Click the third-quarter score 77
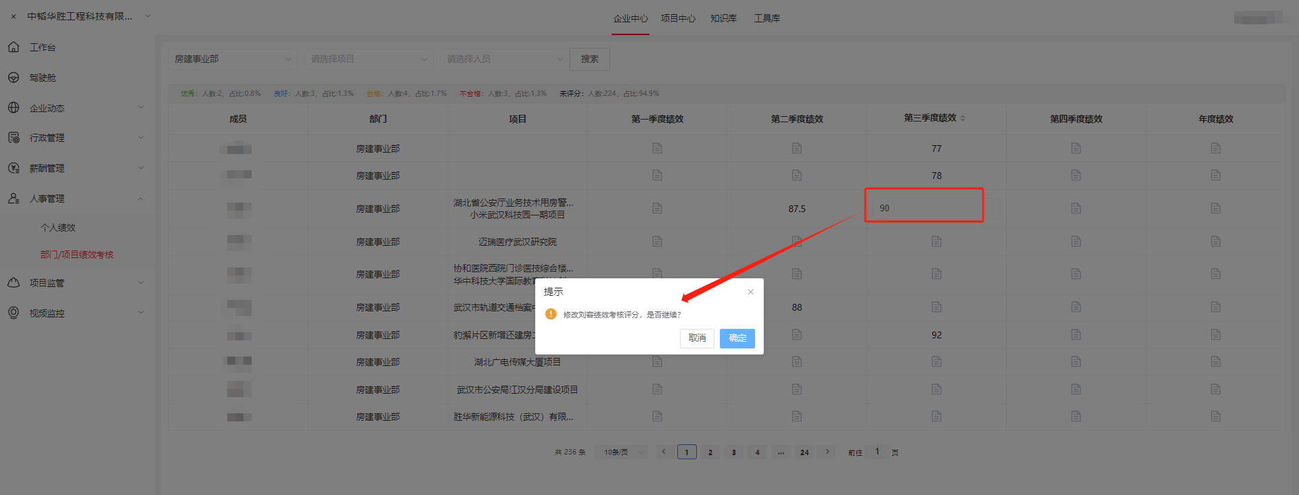The image size is (1299, 495). tap(936, 149)
